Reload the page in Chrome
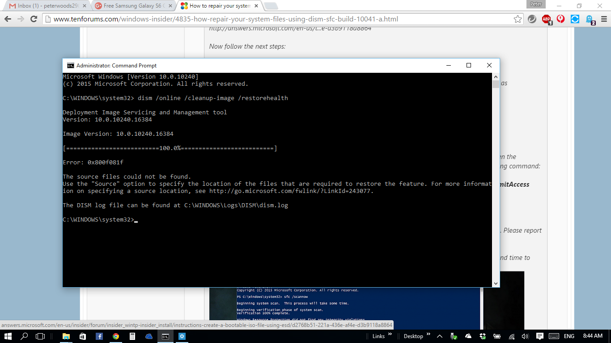The width and height of the screenshot is (611, 343). point(34,19)
